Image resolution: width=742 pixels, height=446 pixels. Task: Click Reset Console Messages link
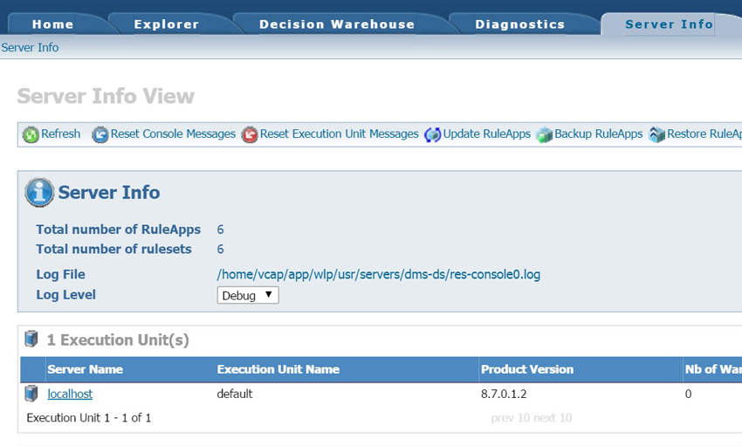click(173, 134)
